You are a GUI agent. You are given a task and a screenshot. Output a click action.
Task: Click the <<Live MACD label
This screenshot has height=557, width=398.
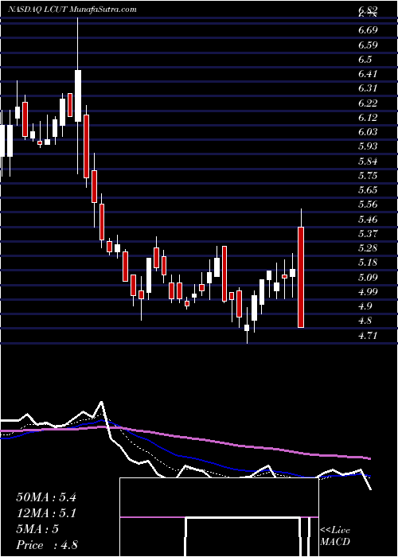click(335, 536)
